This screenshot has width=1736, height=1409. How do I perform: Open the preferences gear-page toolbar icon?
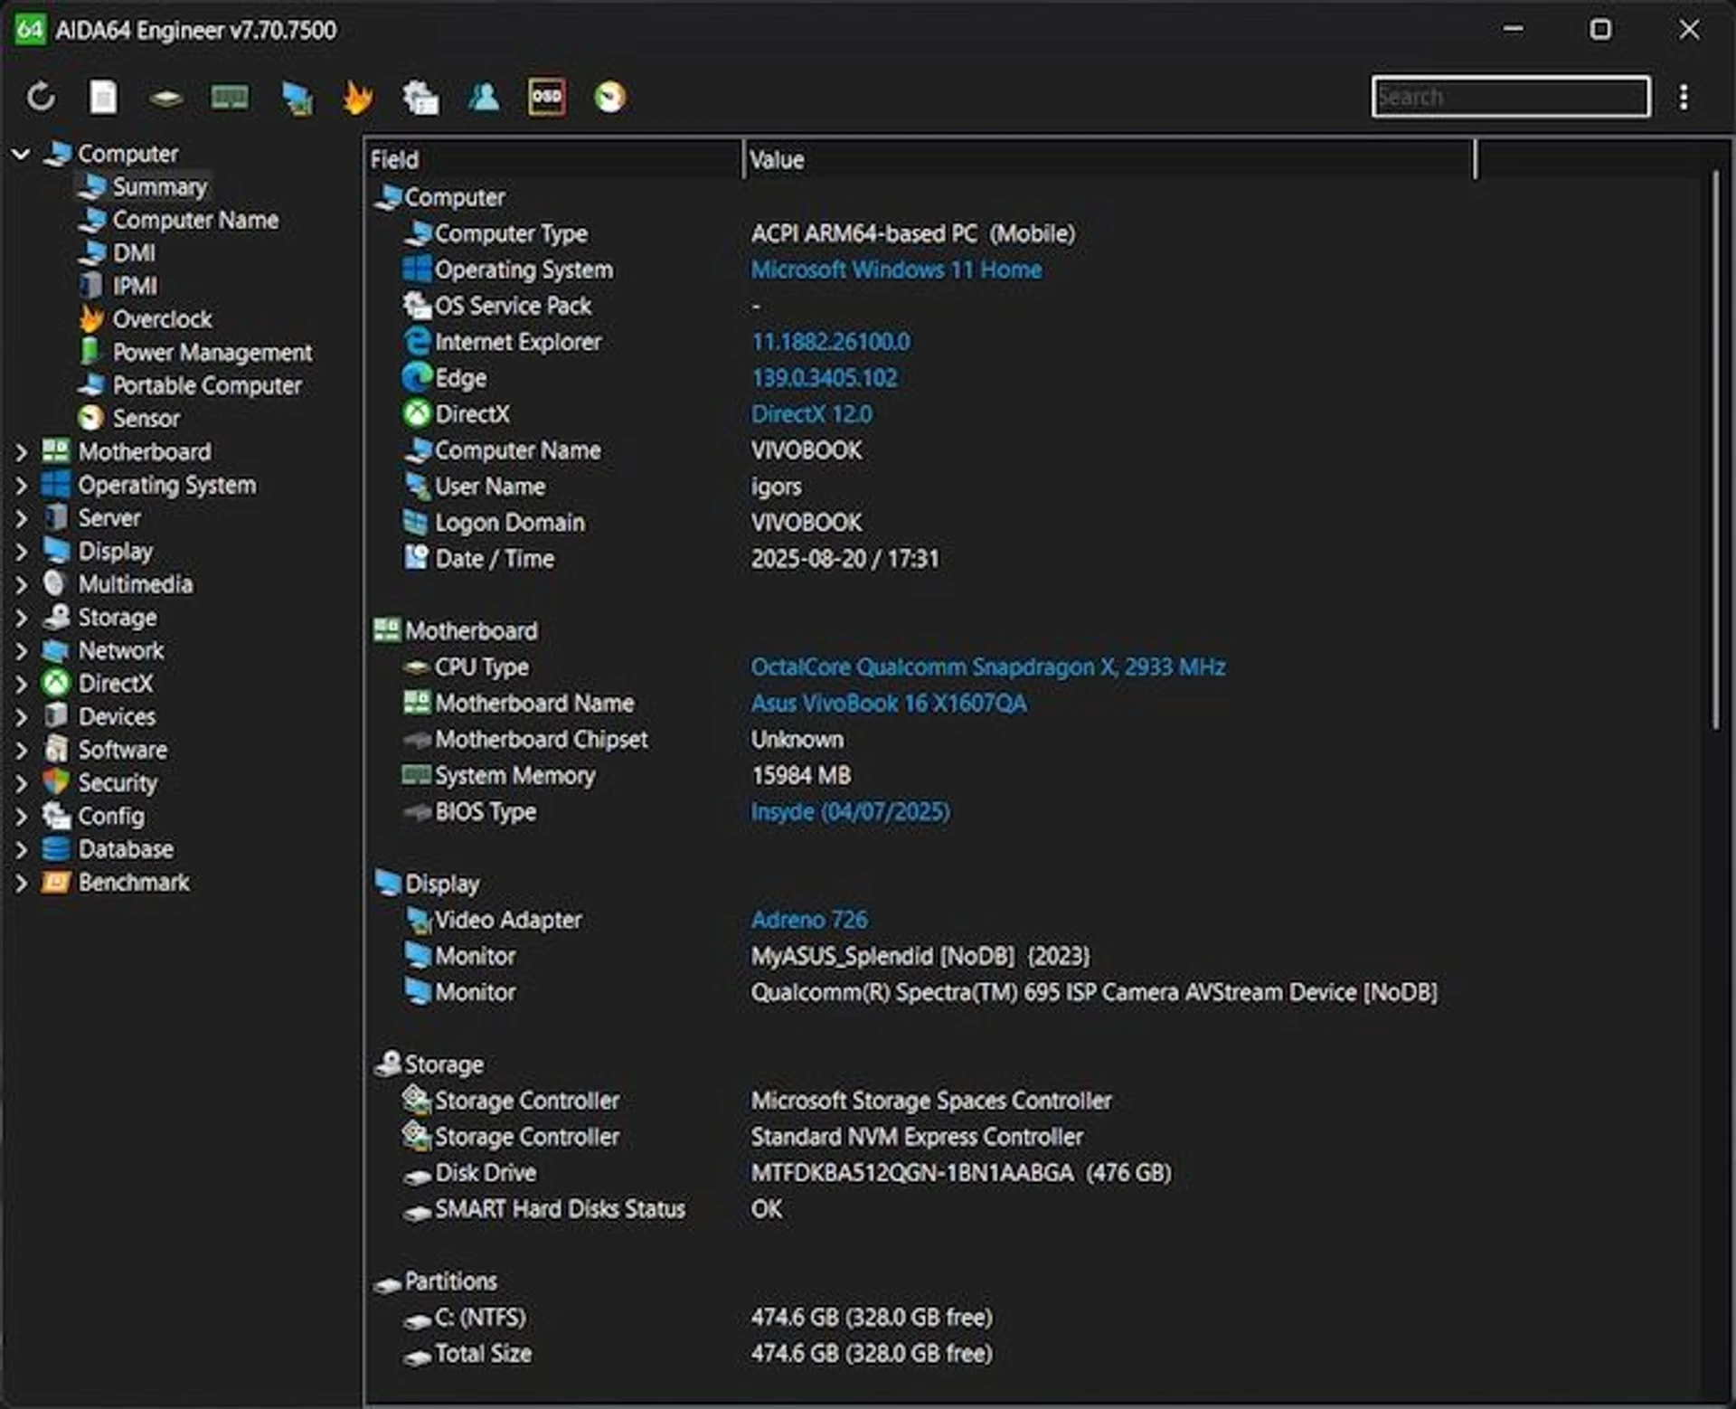(x=420, y=98)
